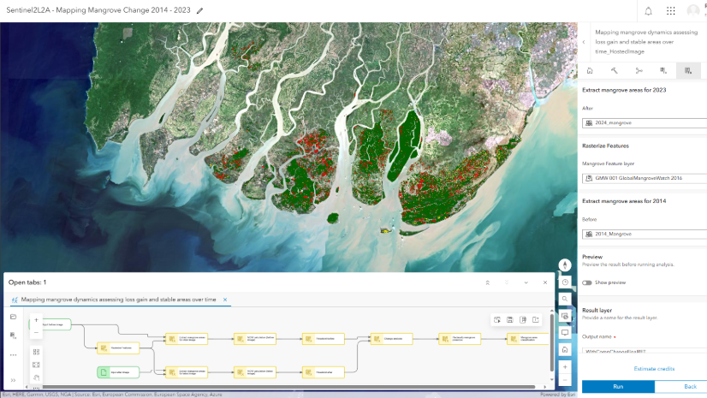Select the Threshold after node
Image resolution: width=707 pixels, height=398 pixels.
point(324,372)
